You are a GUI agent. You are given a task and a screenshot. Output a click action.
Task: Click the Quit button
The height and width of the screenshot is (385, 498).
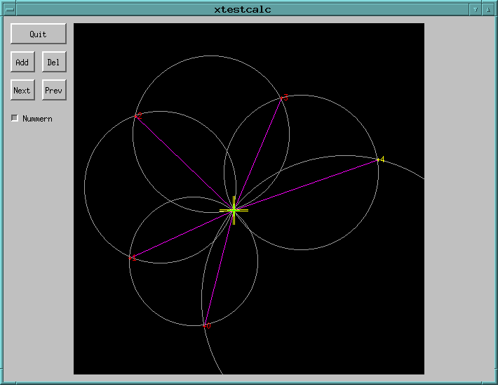coord(38,34)
